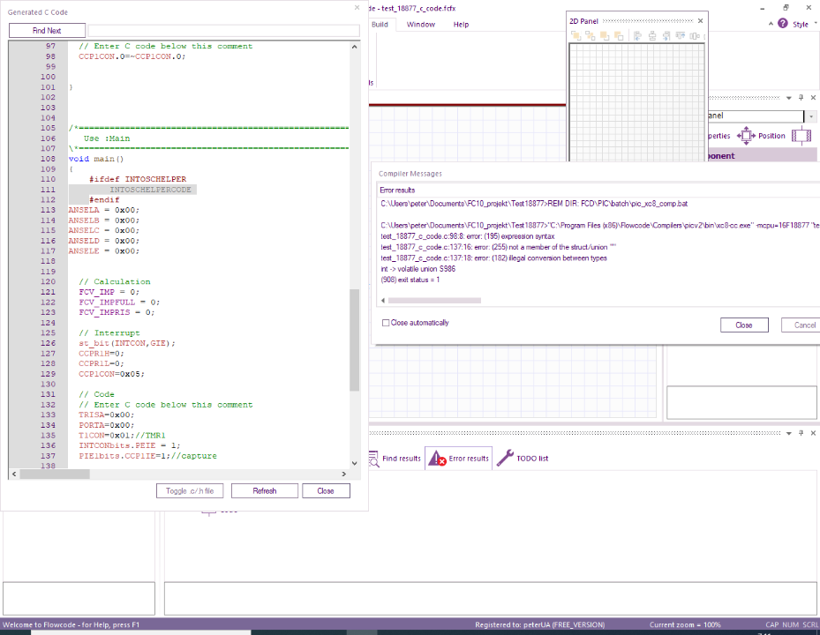Pin the bottom output panel
Image resolution: width=820 pixels, height=635 pixels.
(x=801, y=433)
